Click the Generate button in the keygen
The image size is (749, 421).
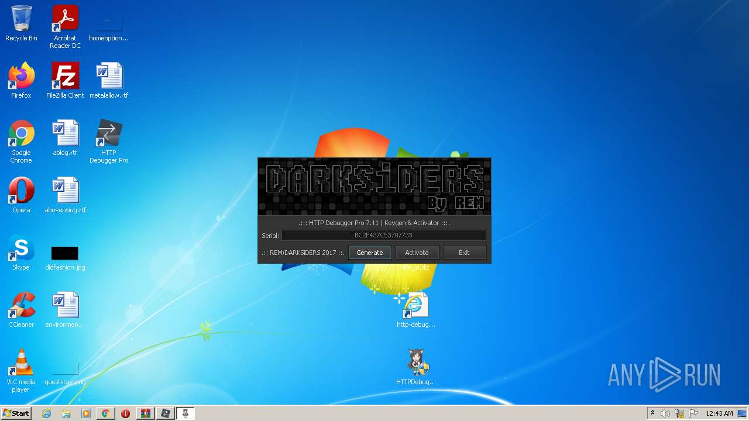point(370,253)
